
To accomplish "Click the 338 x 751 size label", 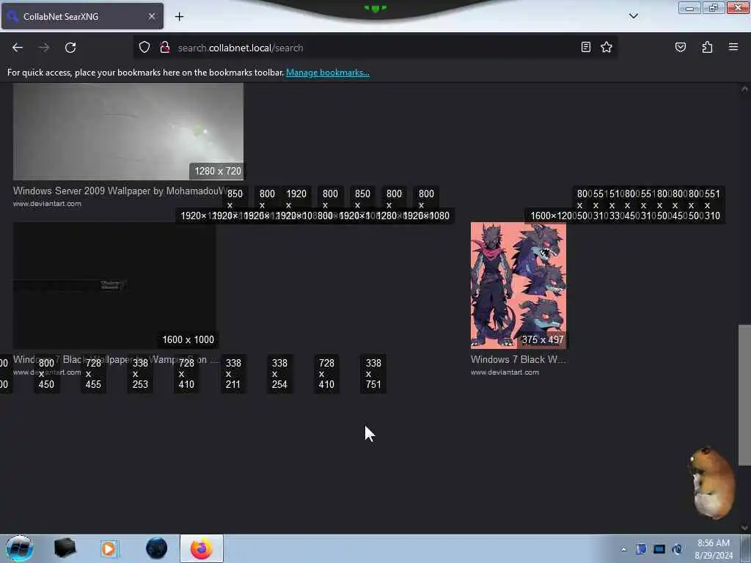I will coord(373,374).
